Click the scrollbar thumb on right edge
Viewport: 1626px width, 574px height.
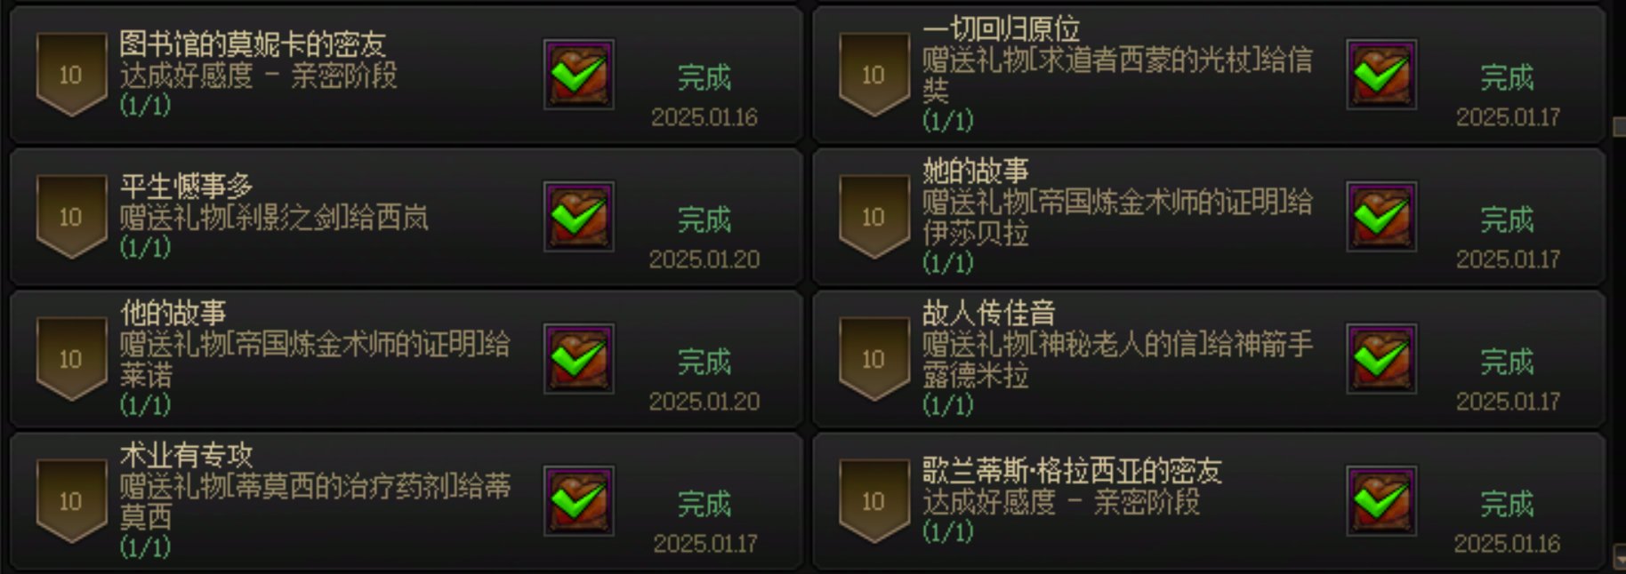tap(1620, 126)
